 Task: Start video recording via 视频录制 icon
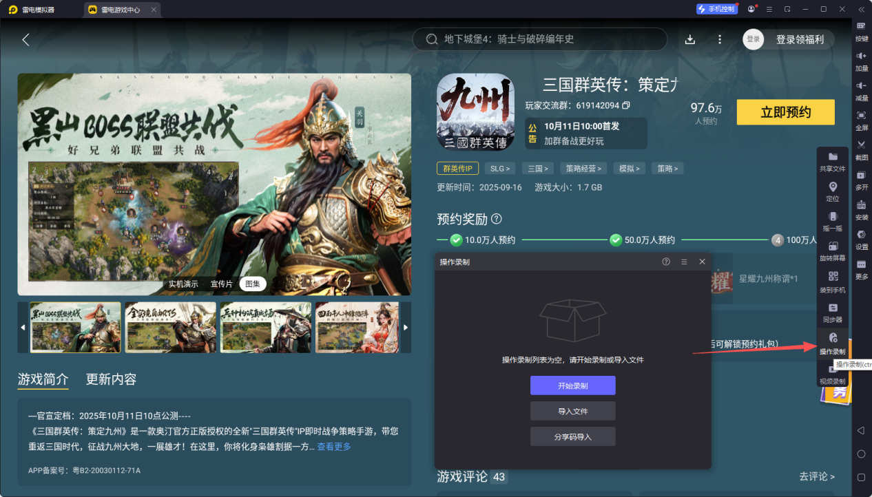831,370
